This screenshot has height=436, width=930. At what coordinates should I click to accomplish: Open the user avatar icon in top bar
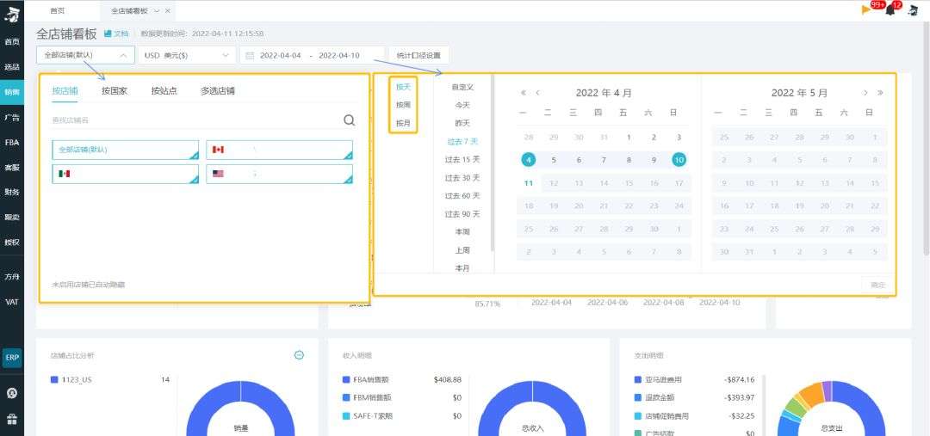(914, 10)
